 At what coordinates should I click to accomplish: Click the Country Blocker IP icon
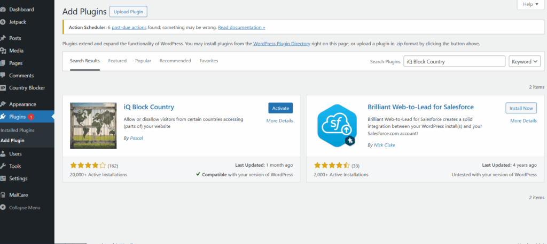click(3, 88)
